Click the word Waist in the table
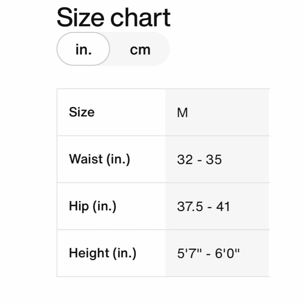The image size is (304, 304). pos(86,159)
